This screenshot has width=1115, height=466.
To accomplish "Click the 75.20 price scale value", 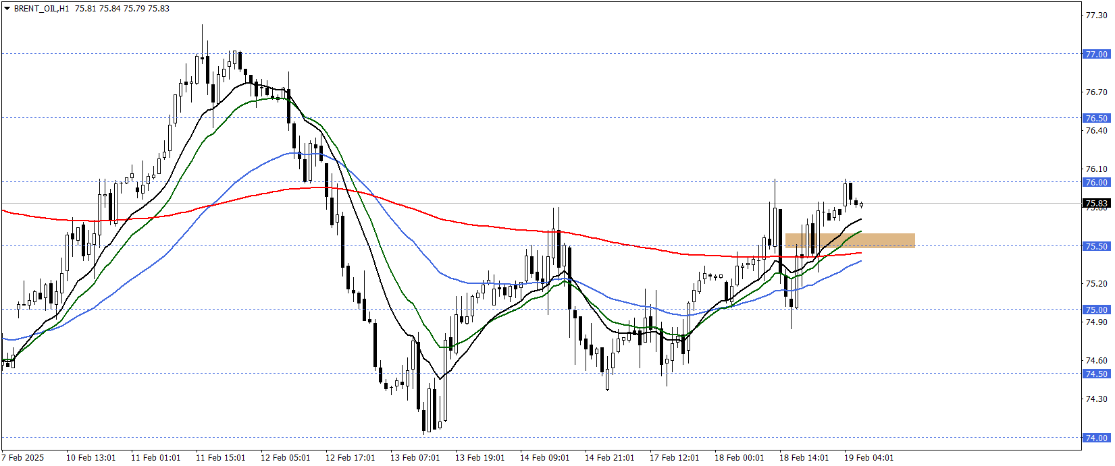I will (1096, 283).
